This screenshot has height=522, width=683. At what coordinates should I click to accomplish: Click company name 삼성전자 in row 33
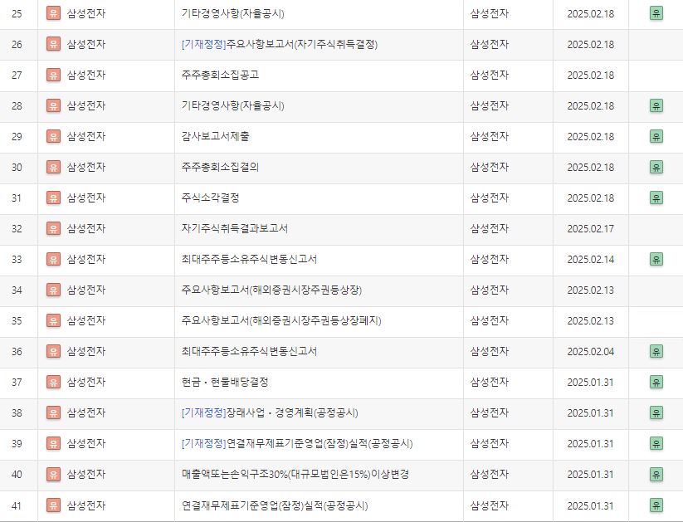(86, 259)
